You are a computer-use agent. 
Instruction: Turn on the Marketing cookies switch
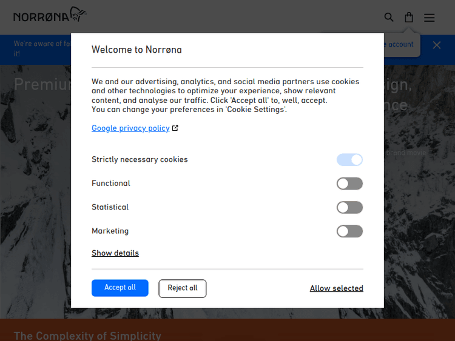tap(349, 231)
